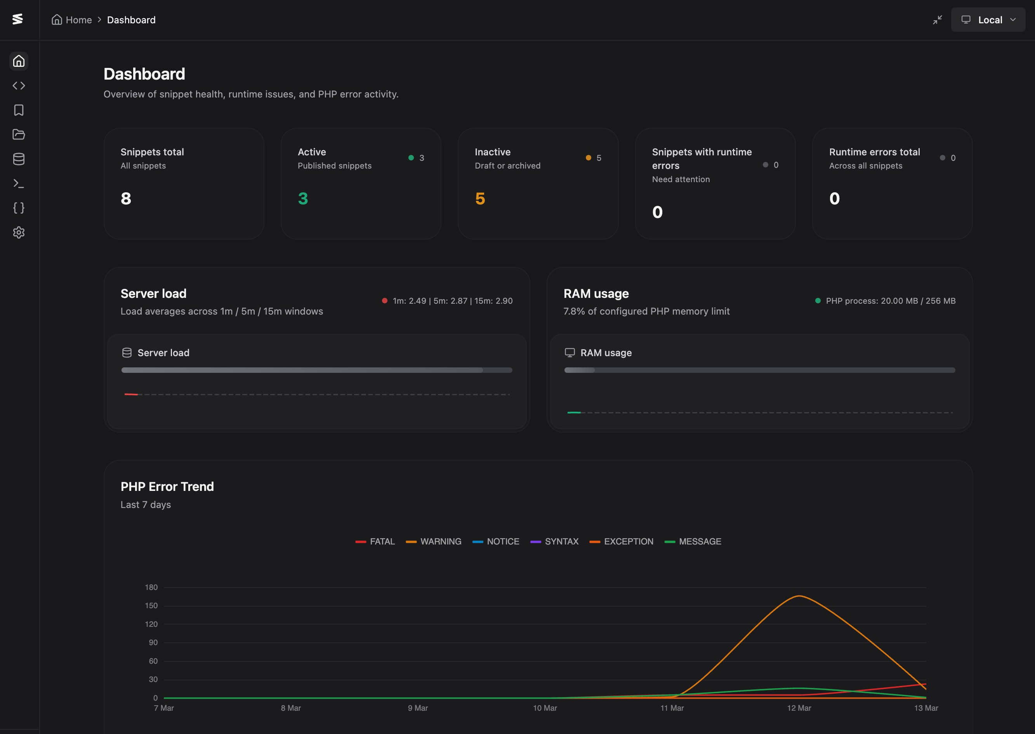Open settings gear icon in sidebar

pos(19,232)
